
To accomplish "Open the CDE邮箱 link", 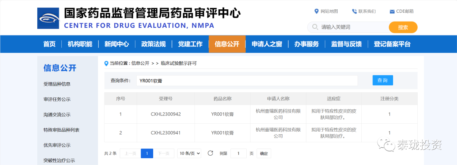I will click(x=405, y=11).
